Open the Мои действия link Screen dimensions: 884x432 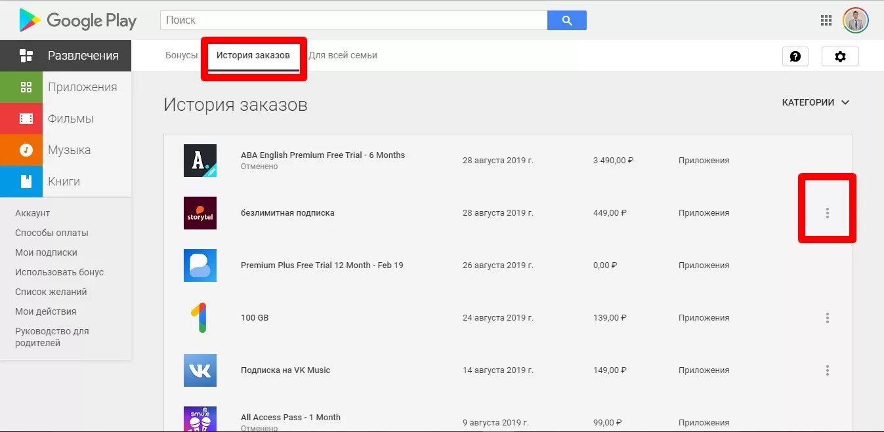point(45,311)
